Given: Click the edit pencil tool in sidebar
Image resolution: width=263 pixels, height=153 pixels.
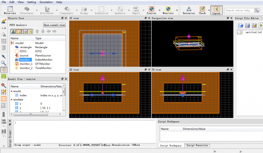Looking at the screenshot, I should coord(4,21).
